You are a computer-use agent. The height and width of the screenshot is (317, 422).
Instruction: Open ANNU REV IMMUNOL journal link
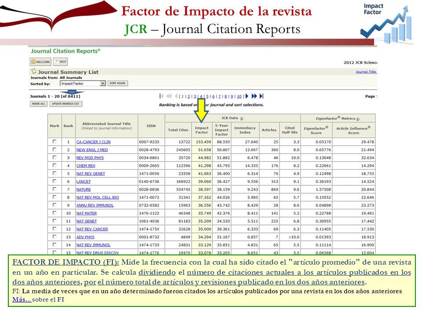tap(95, 206)
